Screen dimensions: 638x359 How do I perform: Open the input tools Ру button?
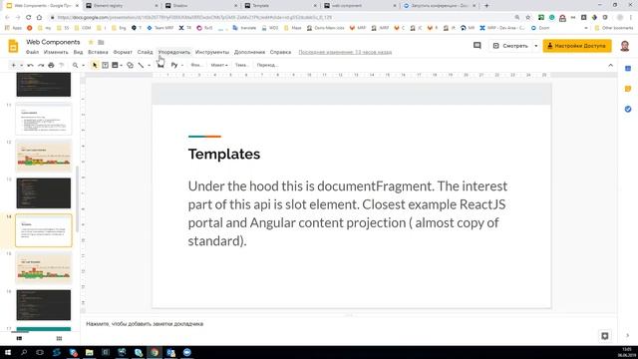tap(174, 65)
